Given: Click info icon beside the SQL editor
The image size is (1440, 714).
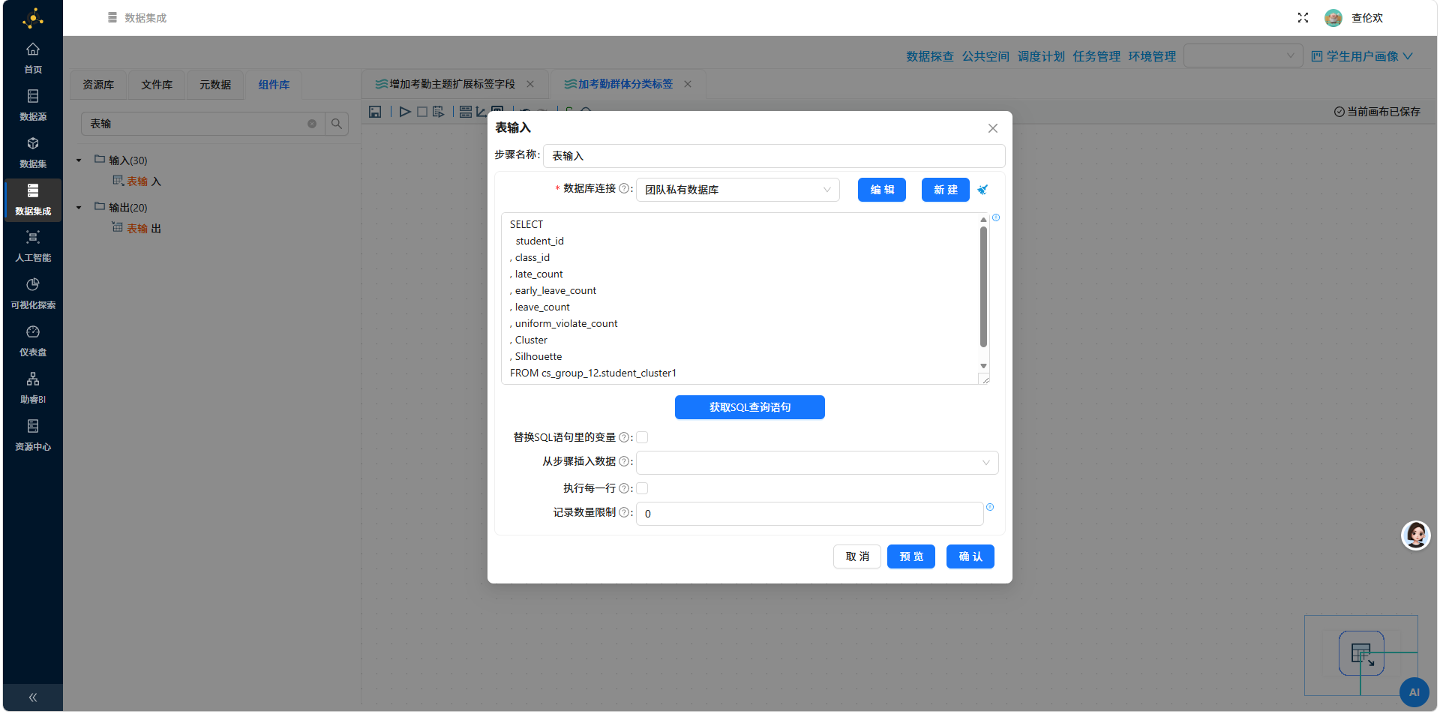Looking at the screenshot, I should [x=996, y=217].
